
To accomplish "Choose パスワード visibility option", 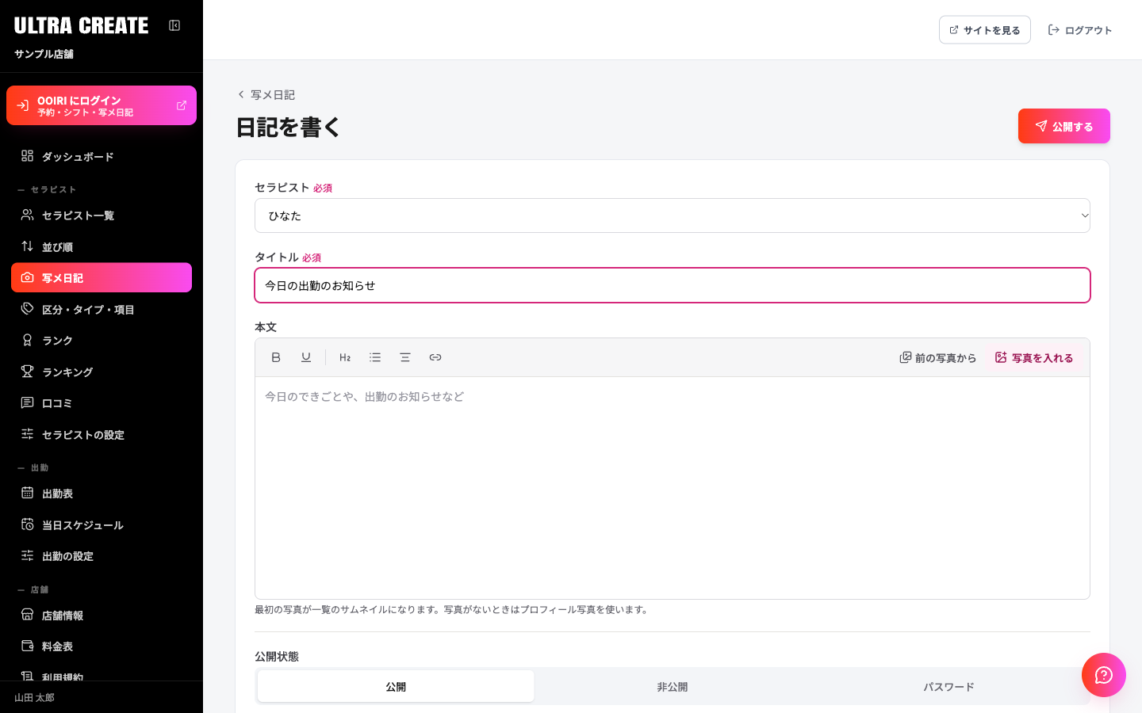I will click(948, 687).
